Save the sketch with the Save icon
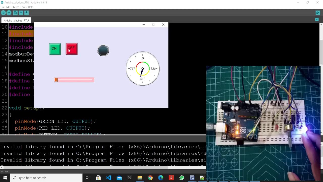The width and height of the screenshot is (323, 182). 26,13
